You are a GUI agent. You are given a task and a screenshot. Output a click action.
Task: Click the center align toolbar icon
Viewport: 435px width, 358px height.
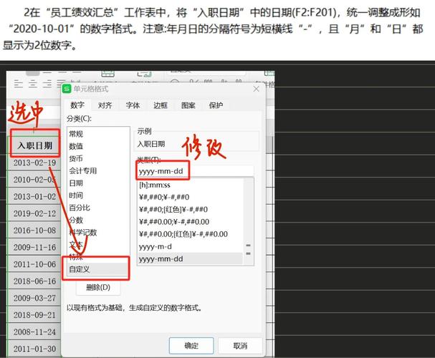(x=33, y=83)
